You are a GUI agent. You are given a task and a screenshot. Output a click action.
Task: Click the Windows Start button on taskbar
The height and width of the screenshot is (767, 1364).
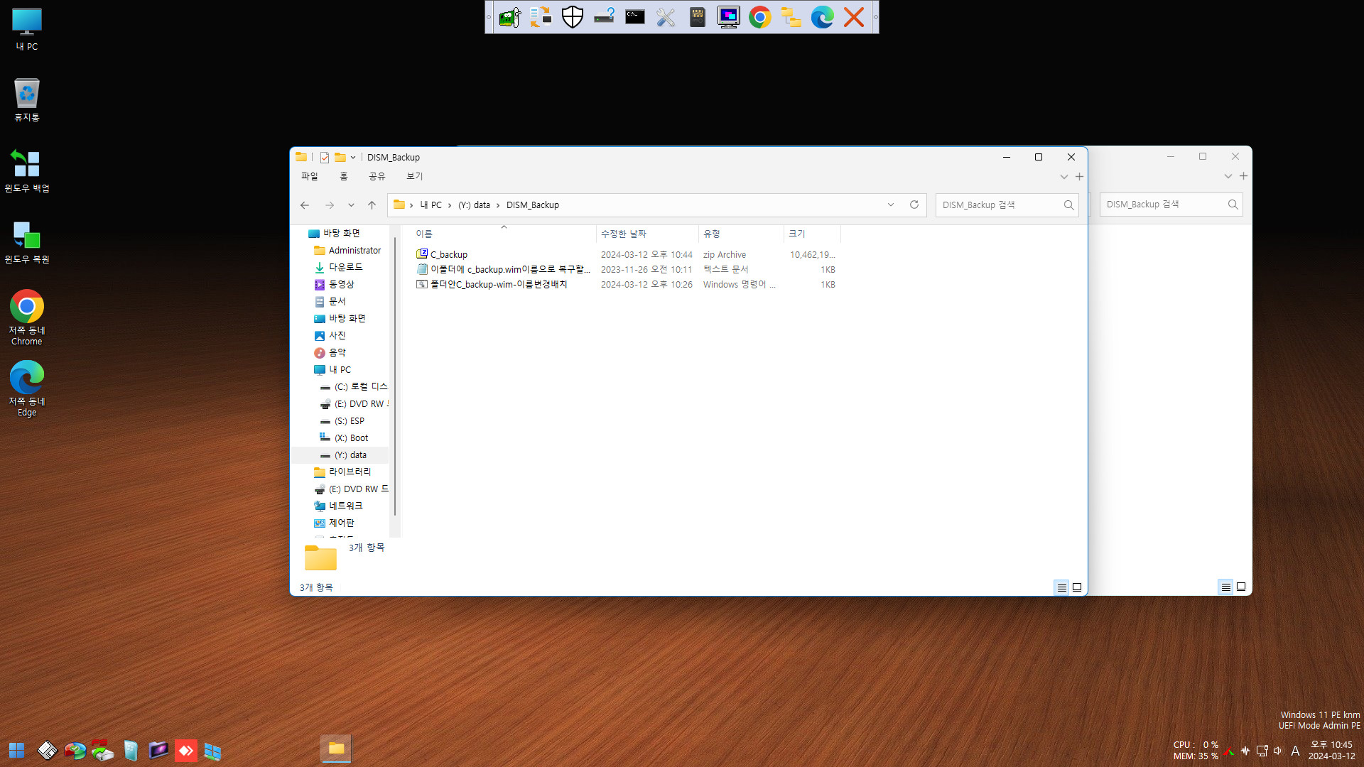point(17,750)
